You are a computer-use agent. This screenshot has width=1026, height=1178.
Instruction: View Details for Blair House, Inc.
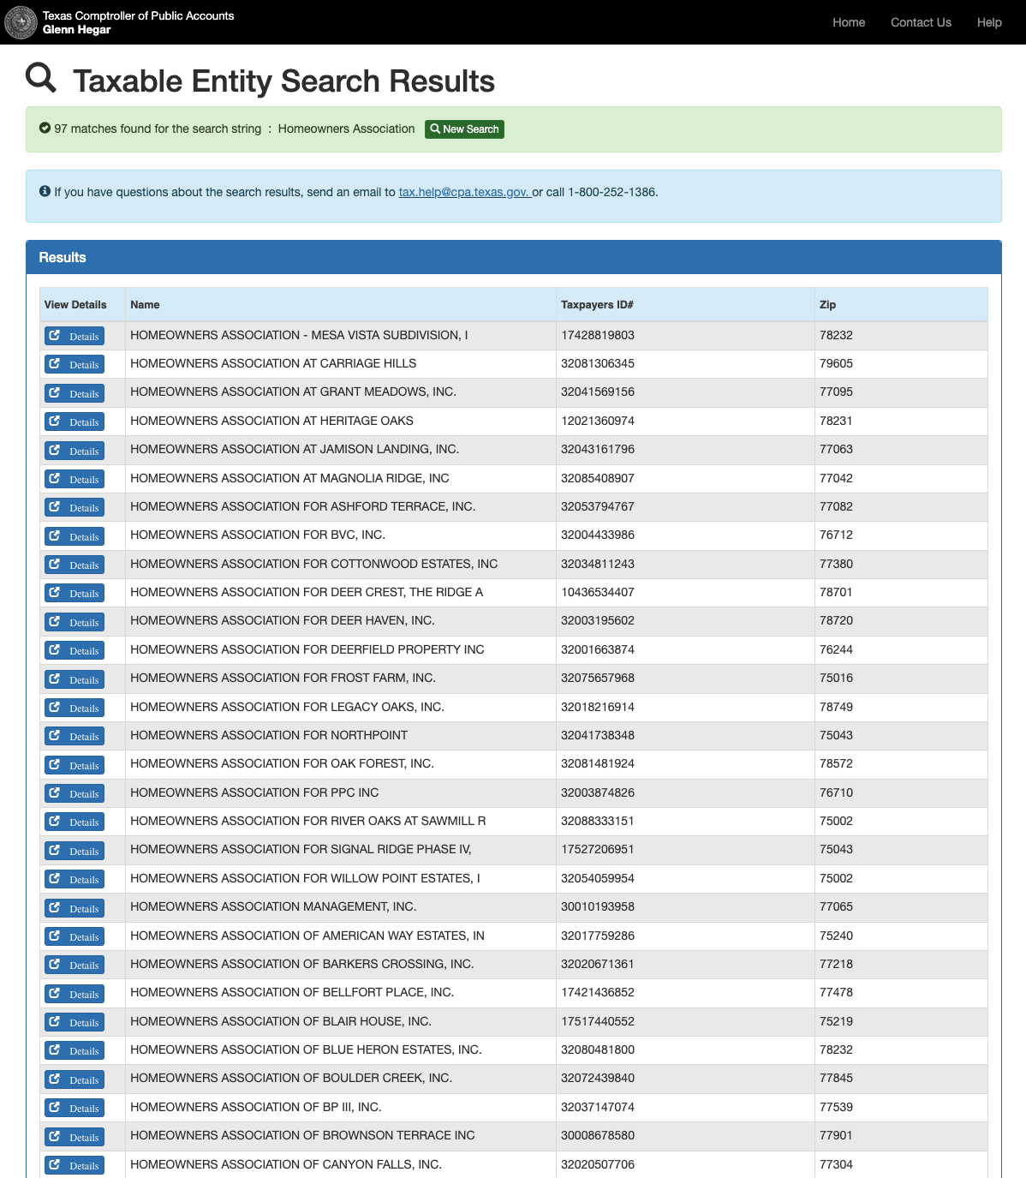click(x=75, y=1022)
